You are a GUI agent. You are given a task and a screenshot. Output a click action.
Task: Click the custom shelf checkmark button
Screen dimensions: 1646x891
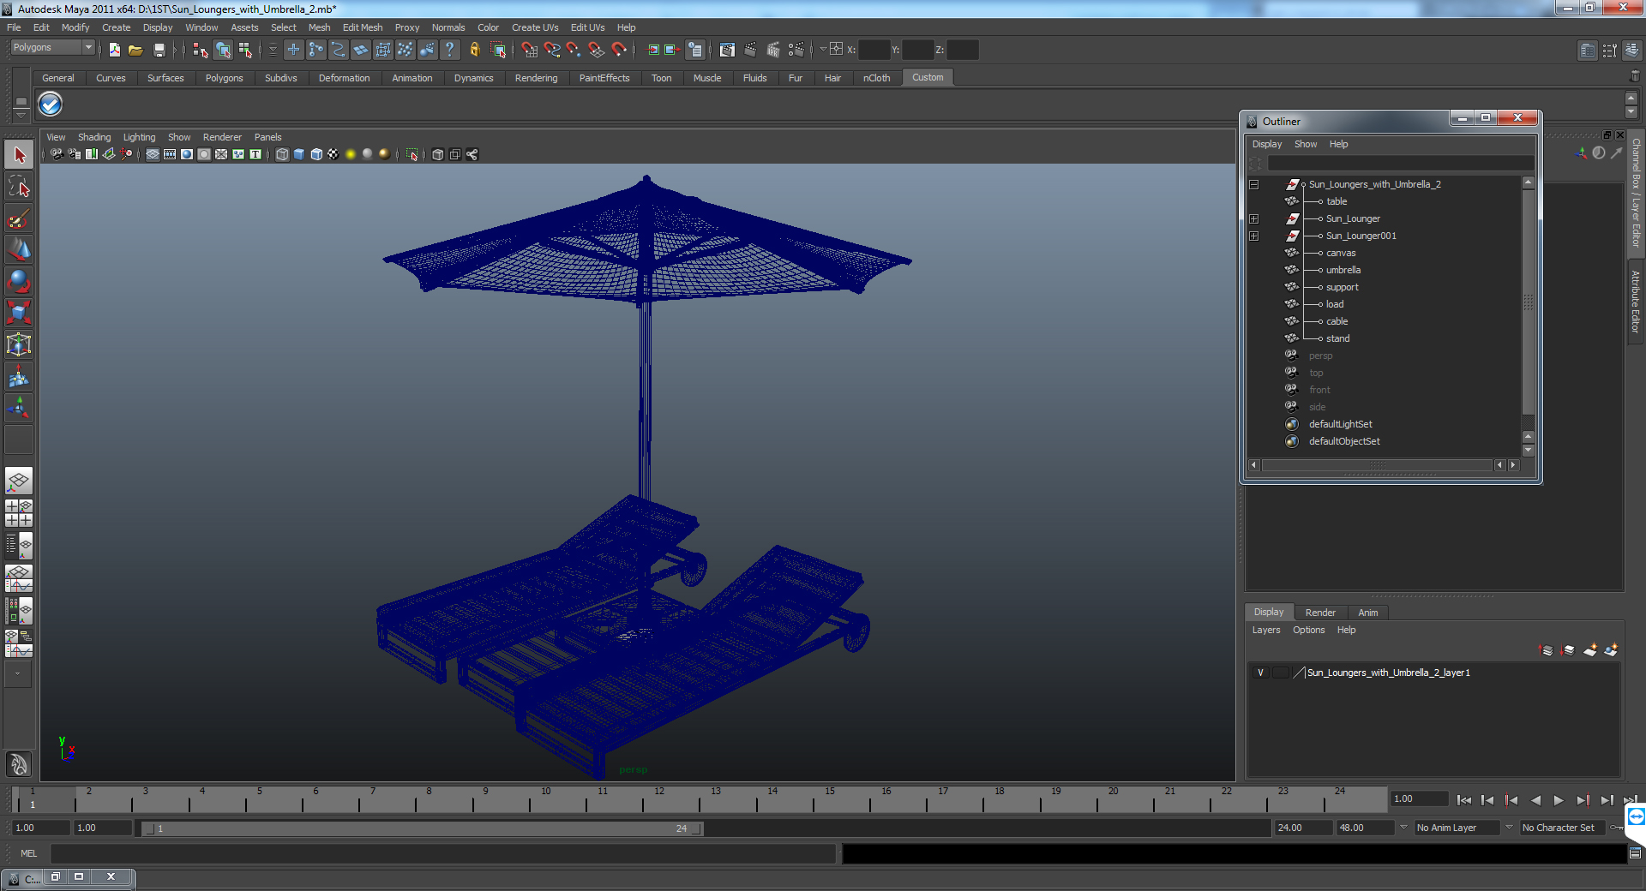(x=51, y=105)
